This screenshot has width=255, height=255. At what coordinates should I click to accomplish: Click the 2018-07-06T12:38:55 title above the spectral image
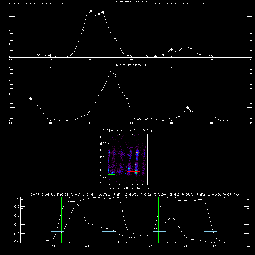tap(127, 131)
